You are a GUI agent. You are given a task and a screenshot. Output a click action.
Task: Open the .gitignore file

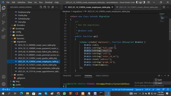coord(21,78)
